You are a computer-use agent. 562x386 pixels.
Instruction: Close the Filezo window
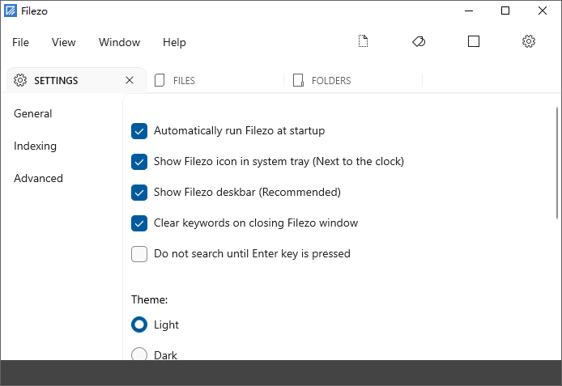point(543,11)
